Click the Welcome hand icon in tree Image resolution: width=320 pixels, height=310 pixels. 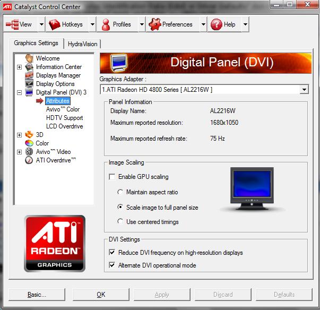[x=29, y=58]
